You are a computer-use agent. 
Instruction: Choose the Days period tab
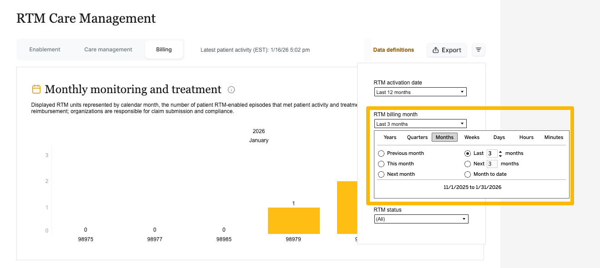(499, 137)
